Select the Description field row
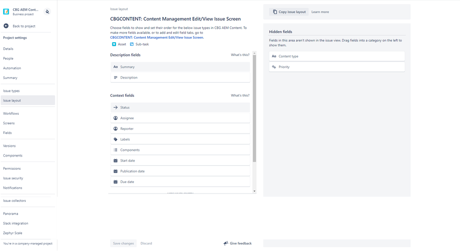The height and width of the screenshot is (251, 460). coord(180,78)
